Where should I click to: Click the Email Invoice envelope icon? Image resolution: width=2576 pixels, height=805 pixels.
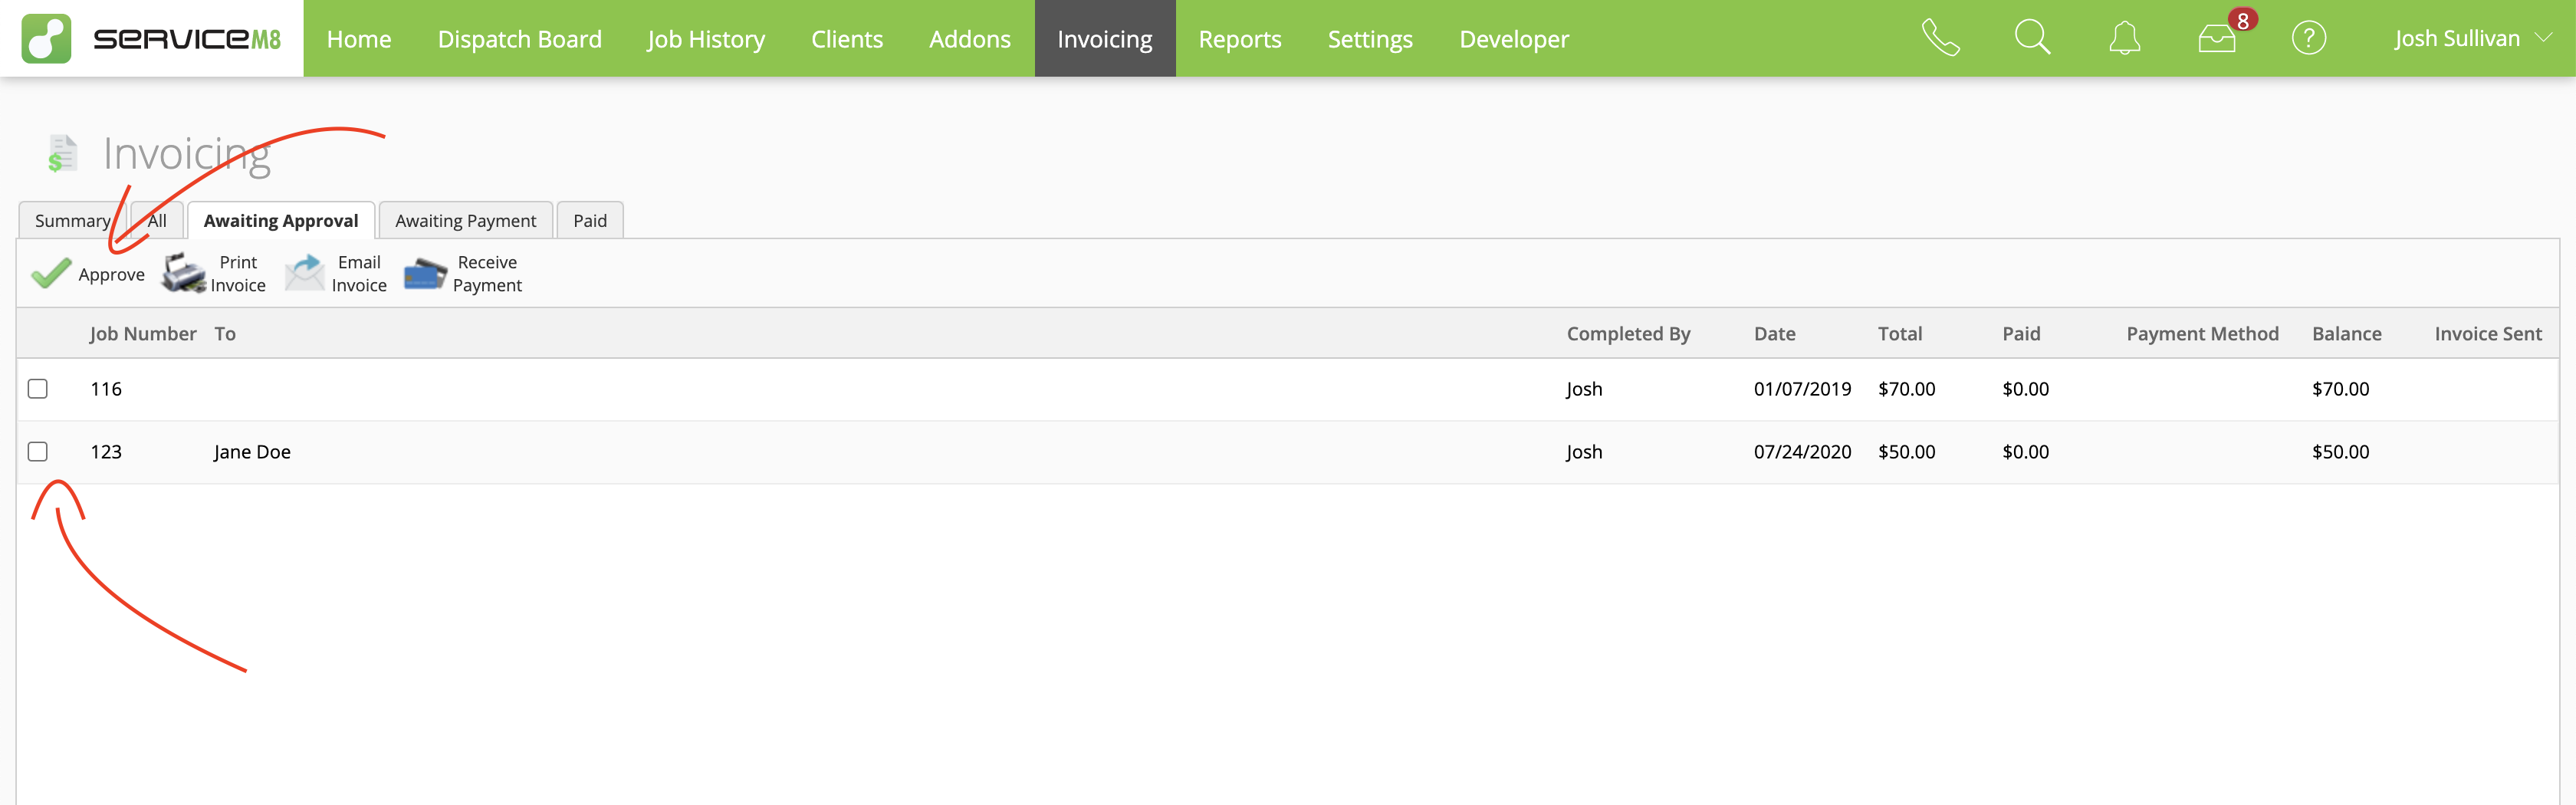[305, 273]
